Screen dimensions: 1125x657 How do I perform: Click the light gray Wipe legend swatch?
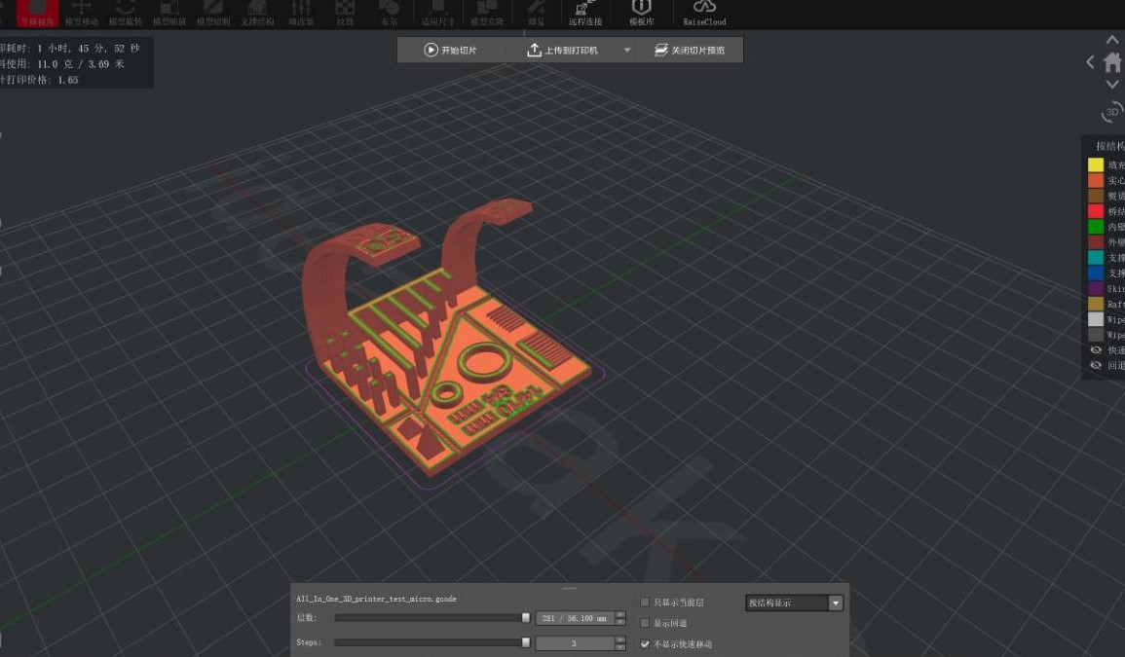point(1096,319)
